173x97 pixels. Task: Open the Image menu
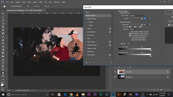17,2
